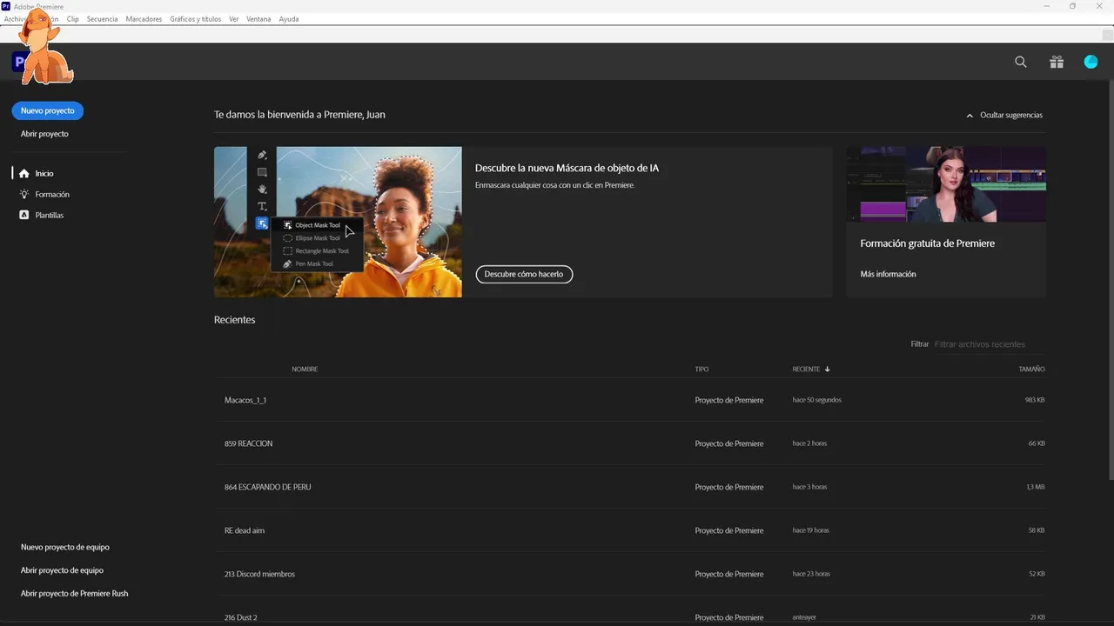Click Abrir proyecto de Premiere Rush

[74, 594]
